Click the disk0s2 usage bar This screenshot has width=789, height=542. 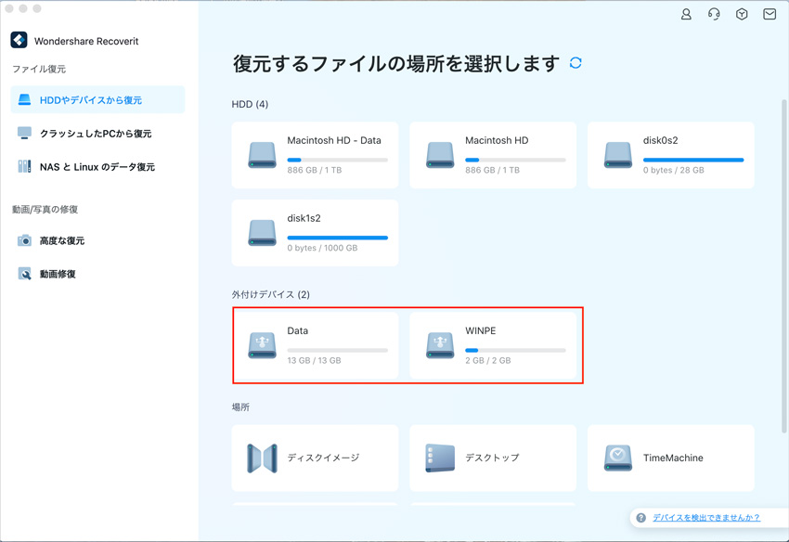(x=693, y=160)
